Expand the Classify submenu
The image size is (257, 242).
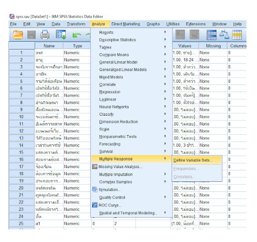point(131,114)
